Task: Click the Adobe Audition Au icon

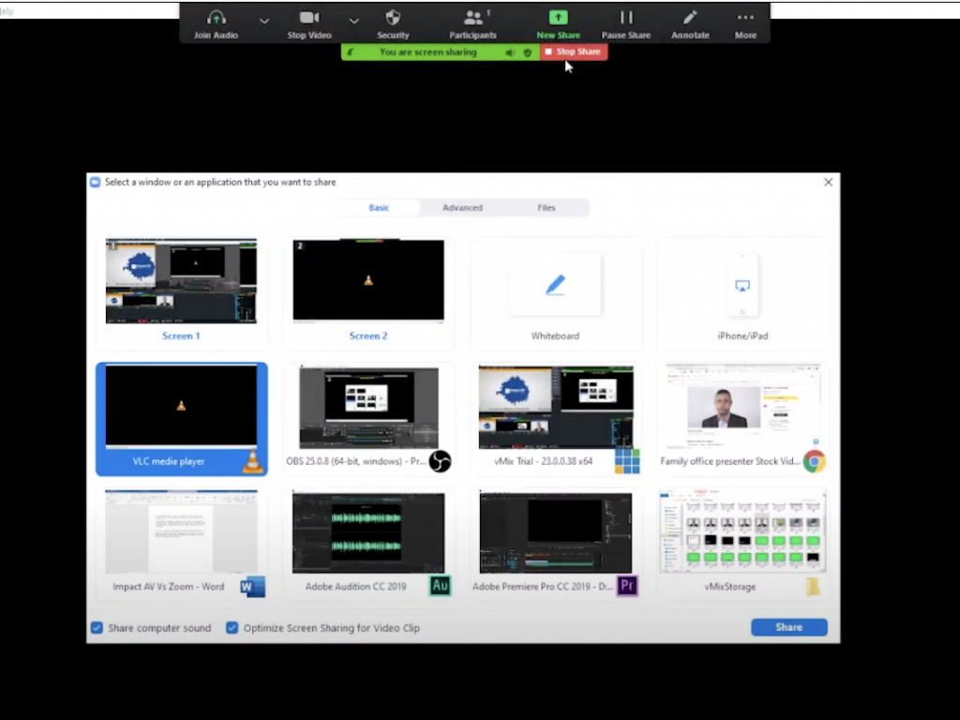Action: tap(440, 586)
